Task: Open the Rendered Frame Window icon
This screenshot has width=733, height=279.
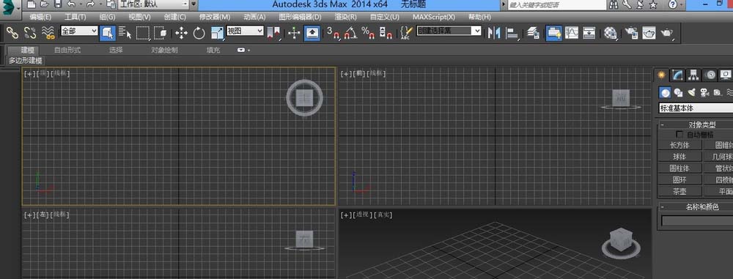Action: pyautogui.click(x=649, y=33)
